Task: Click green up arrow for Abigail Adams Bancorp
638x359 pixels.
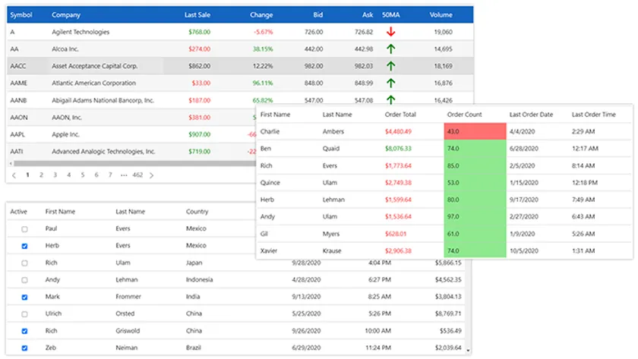Action: click(x=391, y=99)
